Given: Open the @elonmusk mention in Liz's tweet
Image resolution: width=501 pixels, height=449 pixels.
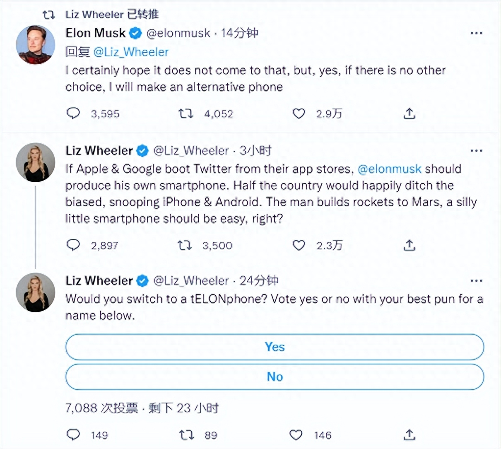Looking at the screenshot, I should click(389, 169).
